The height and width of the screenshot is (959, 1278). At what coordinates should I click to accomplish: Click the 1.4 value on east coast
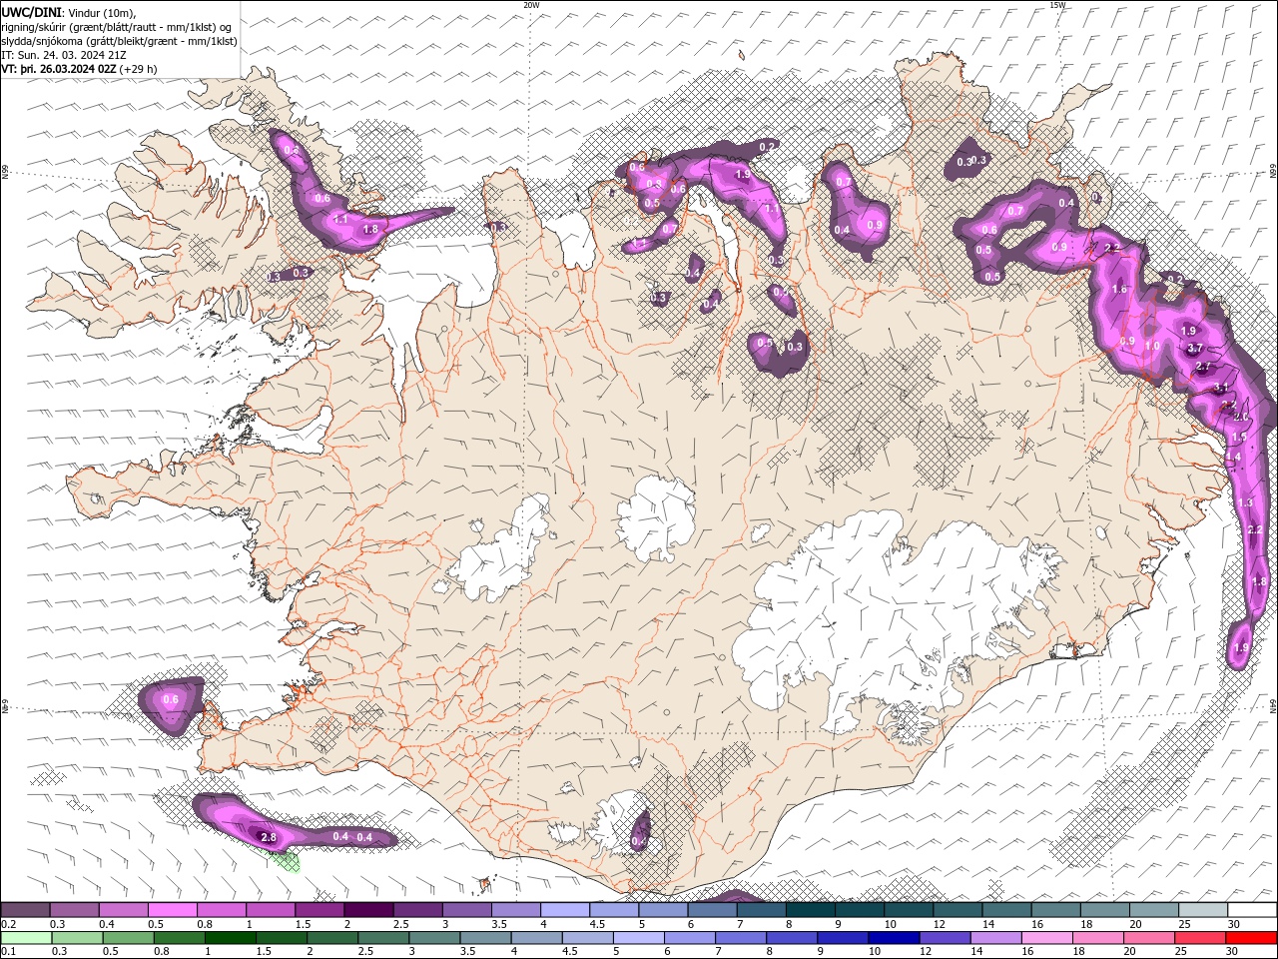[1233, 458]
